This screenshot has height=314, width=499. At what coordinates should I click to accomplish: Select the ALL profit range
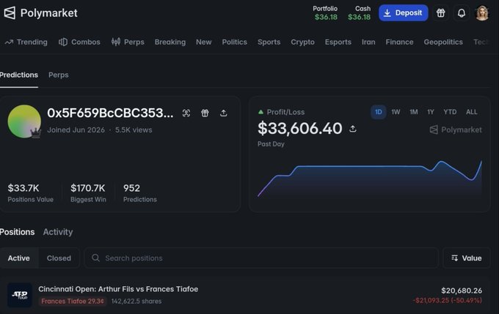pos(472,112)
